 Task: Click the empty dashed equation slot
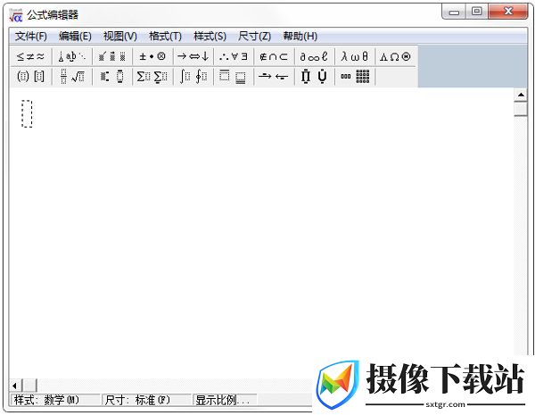coord(27,113)
